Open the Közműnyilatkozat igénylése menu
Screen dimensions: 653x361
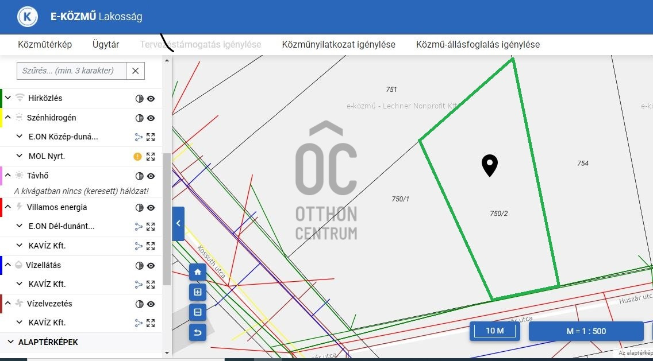point(339,44)
